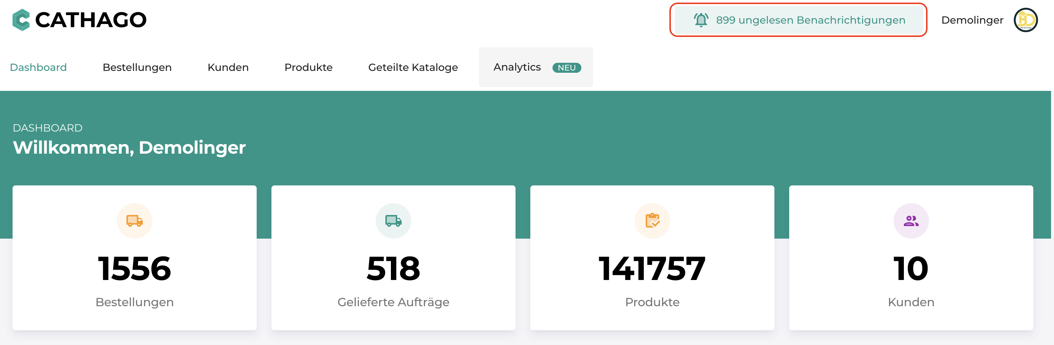The image size is (1054, 345).
Task: Open the Kunden nav tab
Action: (228, 67)
